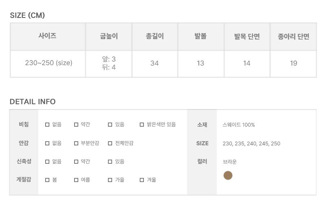Click the 230~250 (size) table cell
326x215 pixels.
[48, 63]
